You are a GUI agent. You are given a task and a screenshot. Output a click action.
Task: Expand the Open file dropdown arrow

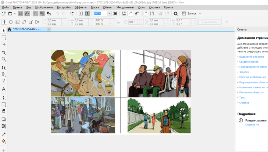coord(15,14)
